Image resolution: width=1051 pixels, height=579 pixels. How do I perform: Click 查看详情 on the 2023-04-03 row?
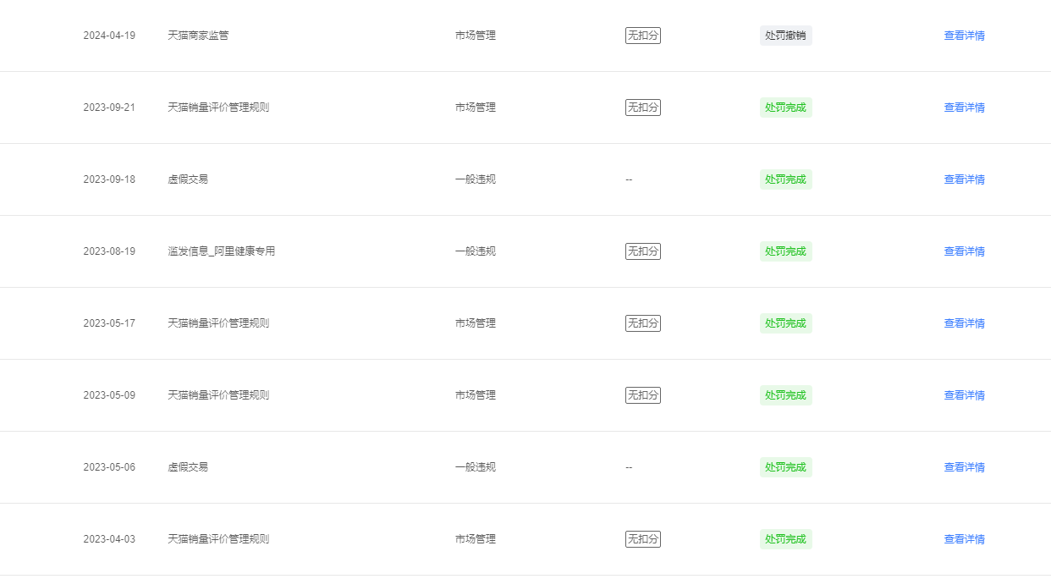[x=964, y=539]
